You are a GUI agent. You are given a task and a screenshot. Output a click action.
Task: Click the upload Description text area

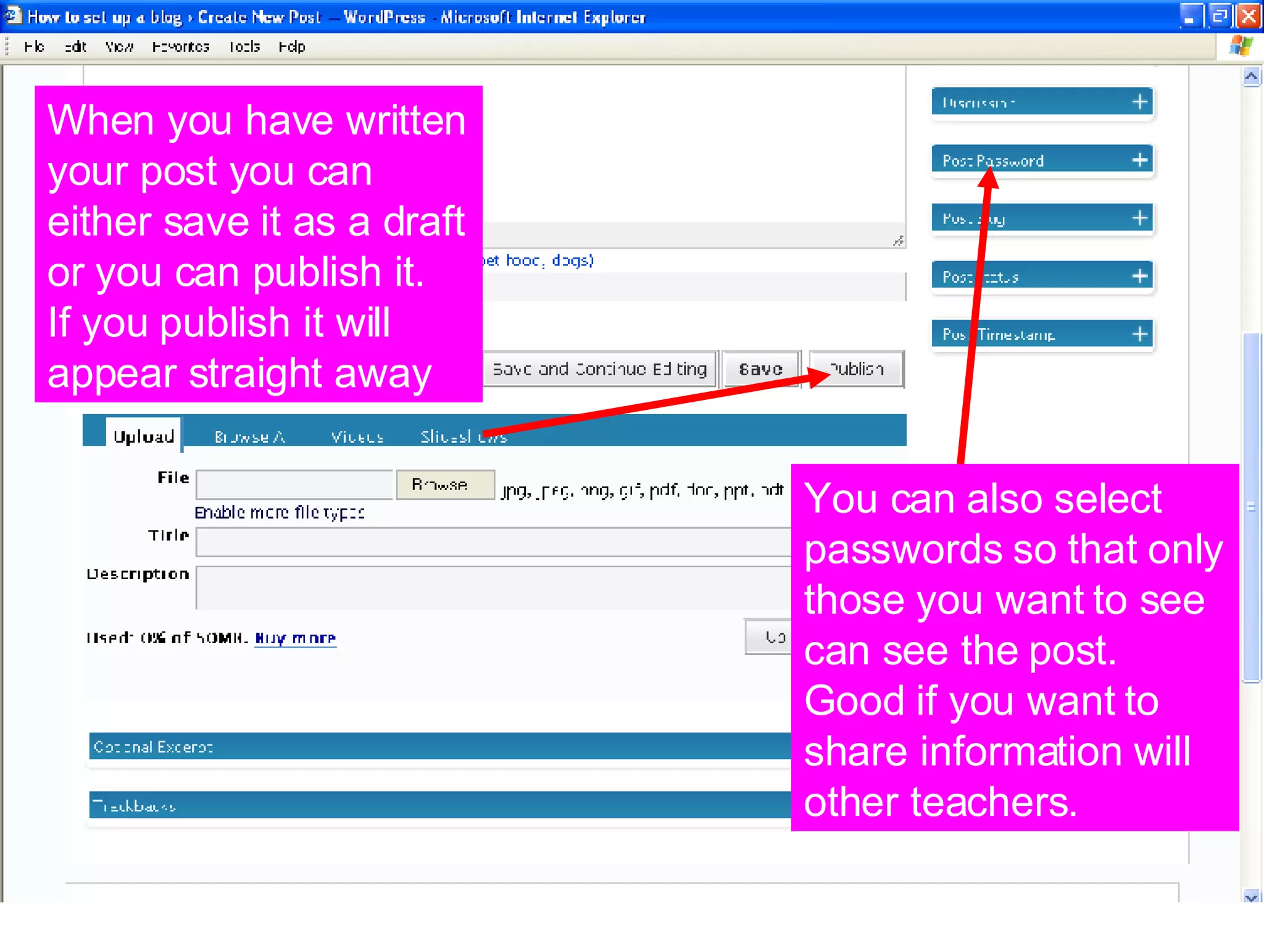493,588
